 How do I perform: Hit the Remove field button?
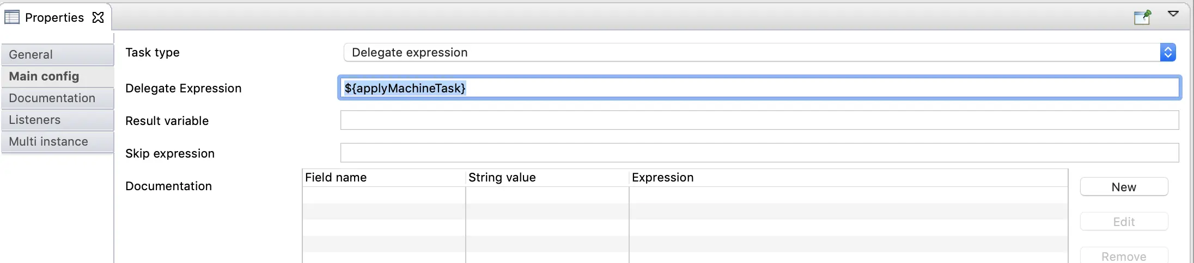(x=1124, y=256)
